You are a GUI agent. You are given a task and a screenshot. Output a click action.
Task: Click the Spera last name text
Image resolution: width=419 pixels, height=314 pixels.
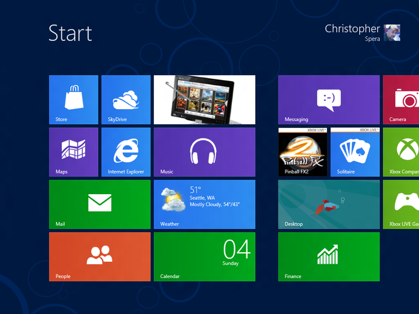click(x=372, y=39)
